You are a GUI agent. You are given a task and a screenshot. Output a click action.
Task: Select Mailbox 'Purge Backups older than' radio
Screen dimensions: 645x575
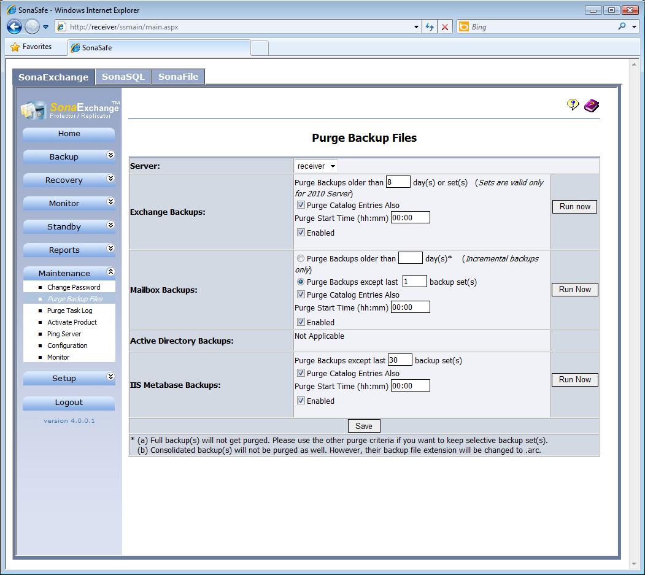click(301, 258)
